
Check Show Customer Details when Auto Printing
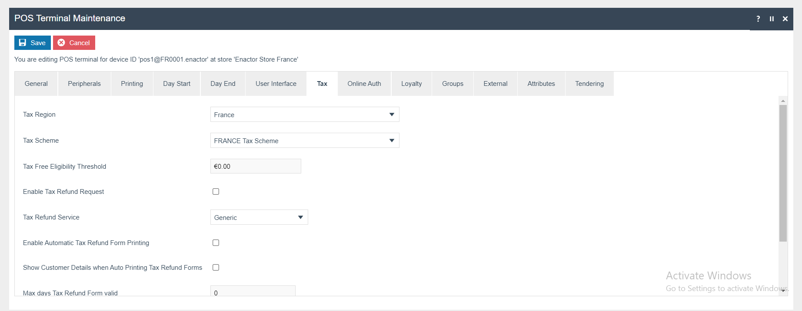216,268
